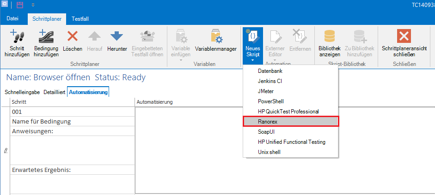
Task: Switch to Detailliert view tab
Action: [55, 92]
